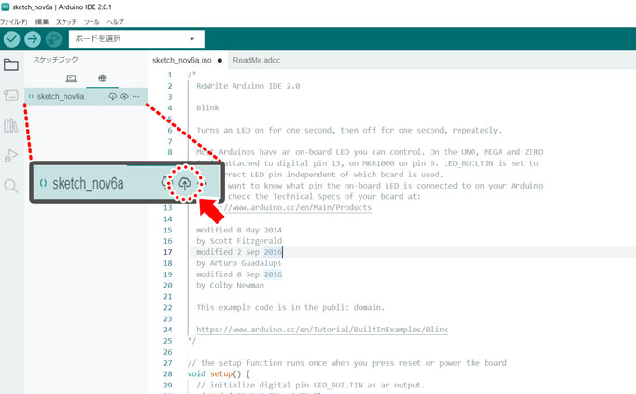The height and width of the screenshot is (394, 636).
Task: Open the Search magnifier sidebar icon
Action: pos(11,186)
